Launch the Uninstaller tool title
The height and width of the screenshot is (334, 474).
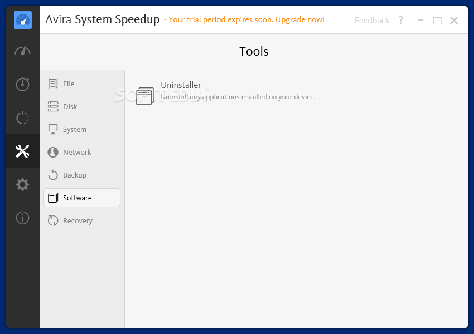pos(181,85)
